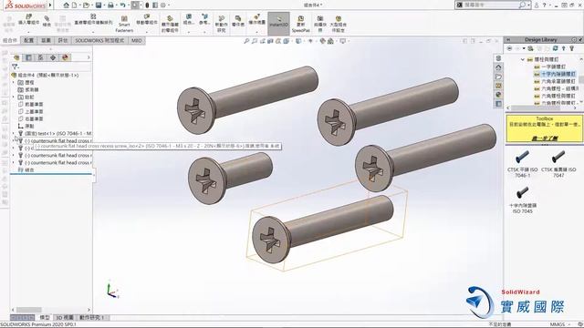Select the Origin item in the feature tree
This screenshot has width=584, height=328.
[x=26, y=126]
